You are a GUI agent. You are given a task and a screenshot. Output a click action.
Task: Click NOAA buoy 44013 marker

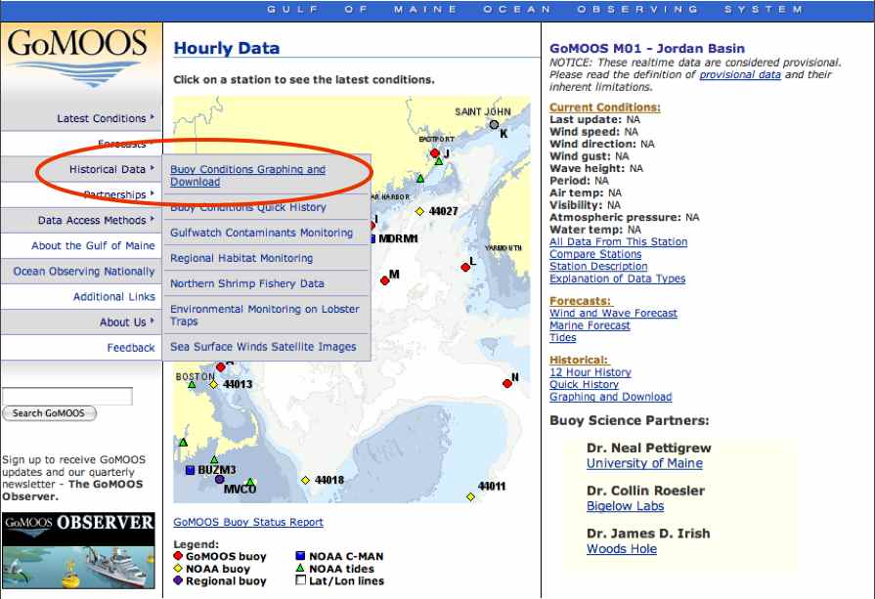click(x=213, y=384)
